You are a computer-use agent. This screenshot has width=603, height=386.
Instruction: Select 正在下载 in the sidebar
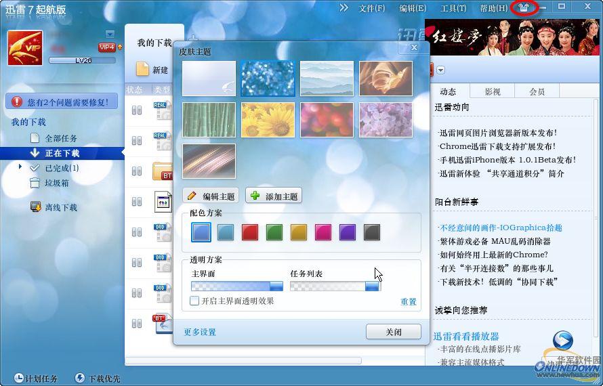tap(62, 153)
